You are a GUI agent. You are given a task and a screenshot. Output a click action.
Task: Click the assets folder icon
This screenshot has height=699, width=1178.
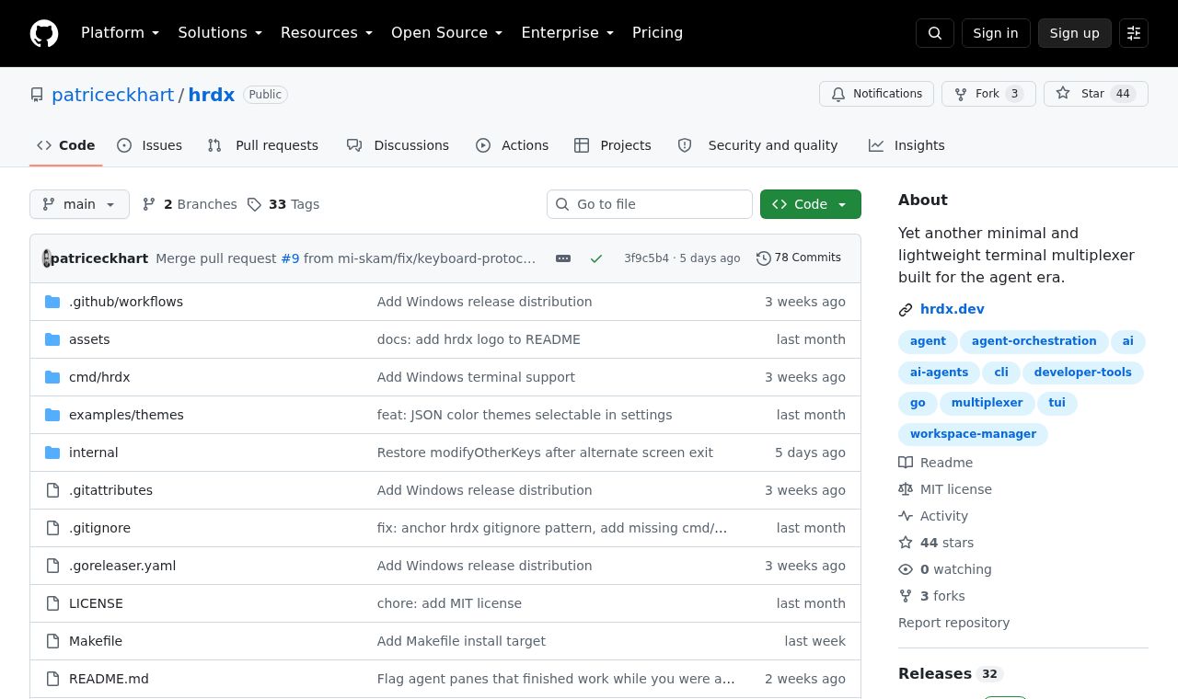(x=52, y=339)
